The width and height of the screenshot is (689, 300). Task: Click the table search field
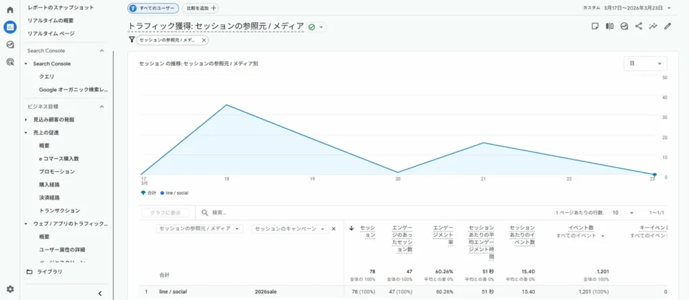click(269, 212)
